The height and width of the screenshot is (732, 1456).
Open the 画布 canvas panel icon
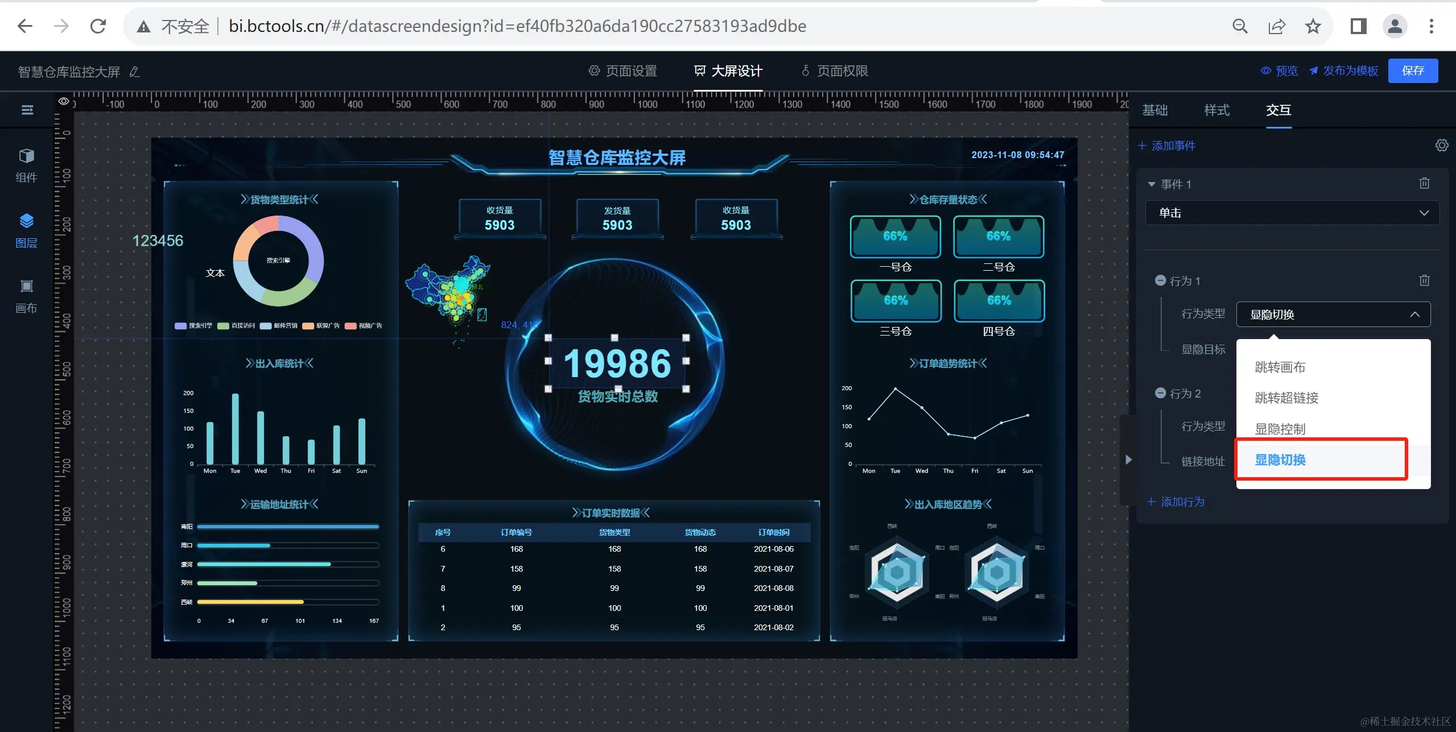tap(26, 286)
